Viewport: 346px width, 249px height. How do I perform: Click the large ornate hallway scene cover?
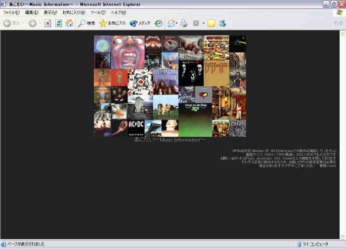point(229,103)
